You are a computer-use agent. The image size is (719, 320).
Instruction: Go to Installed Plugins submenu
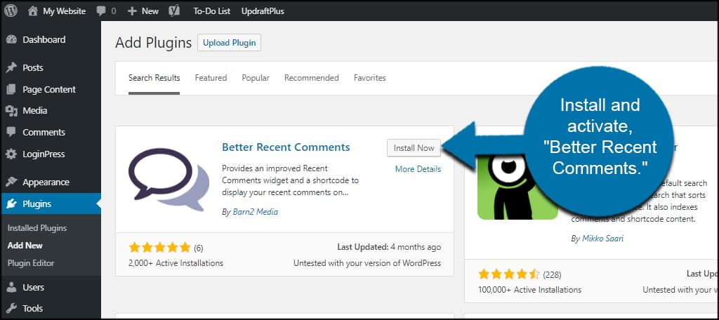pyautogui.click(x=37, y=228)
